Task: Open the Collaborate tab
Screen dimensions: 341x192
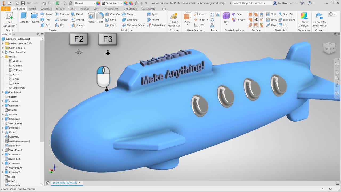Action: 148,9
